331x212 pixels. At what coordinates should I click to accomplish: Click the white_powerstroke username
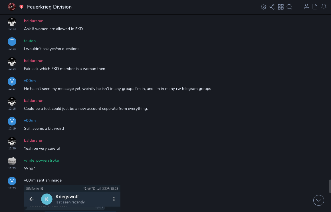[x=41, y=160]
